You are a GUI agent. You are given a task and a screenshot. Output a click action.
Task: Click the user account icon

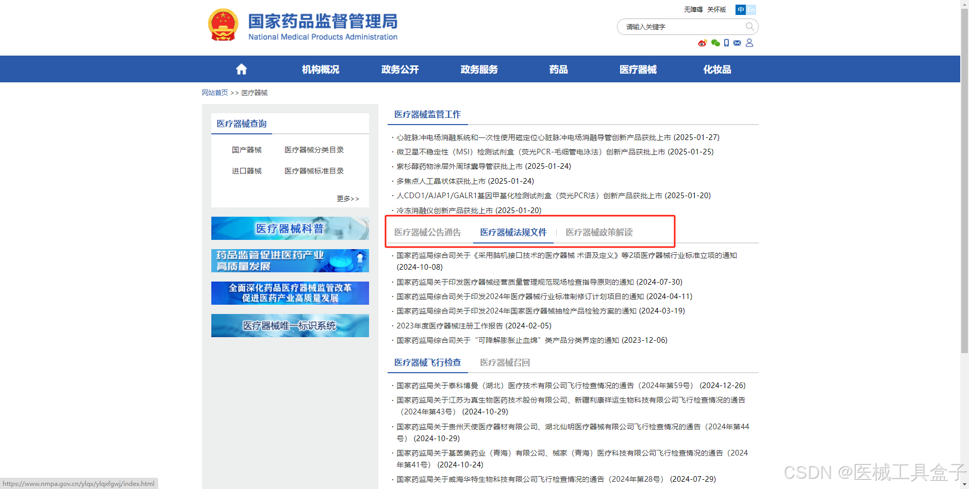click(x=749, y=43)
